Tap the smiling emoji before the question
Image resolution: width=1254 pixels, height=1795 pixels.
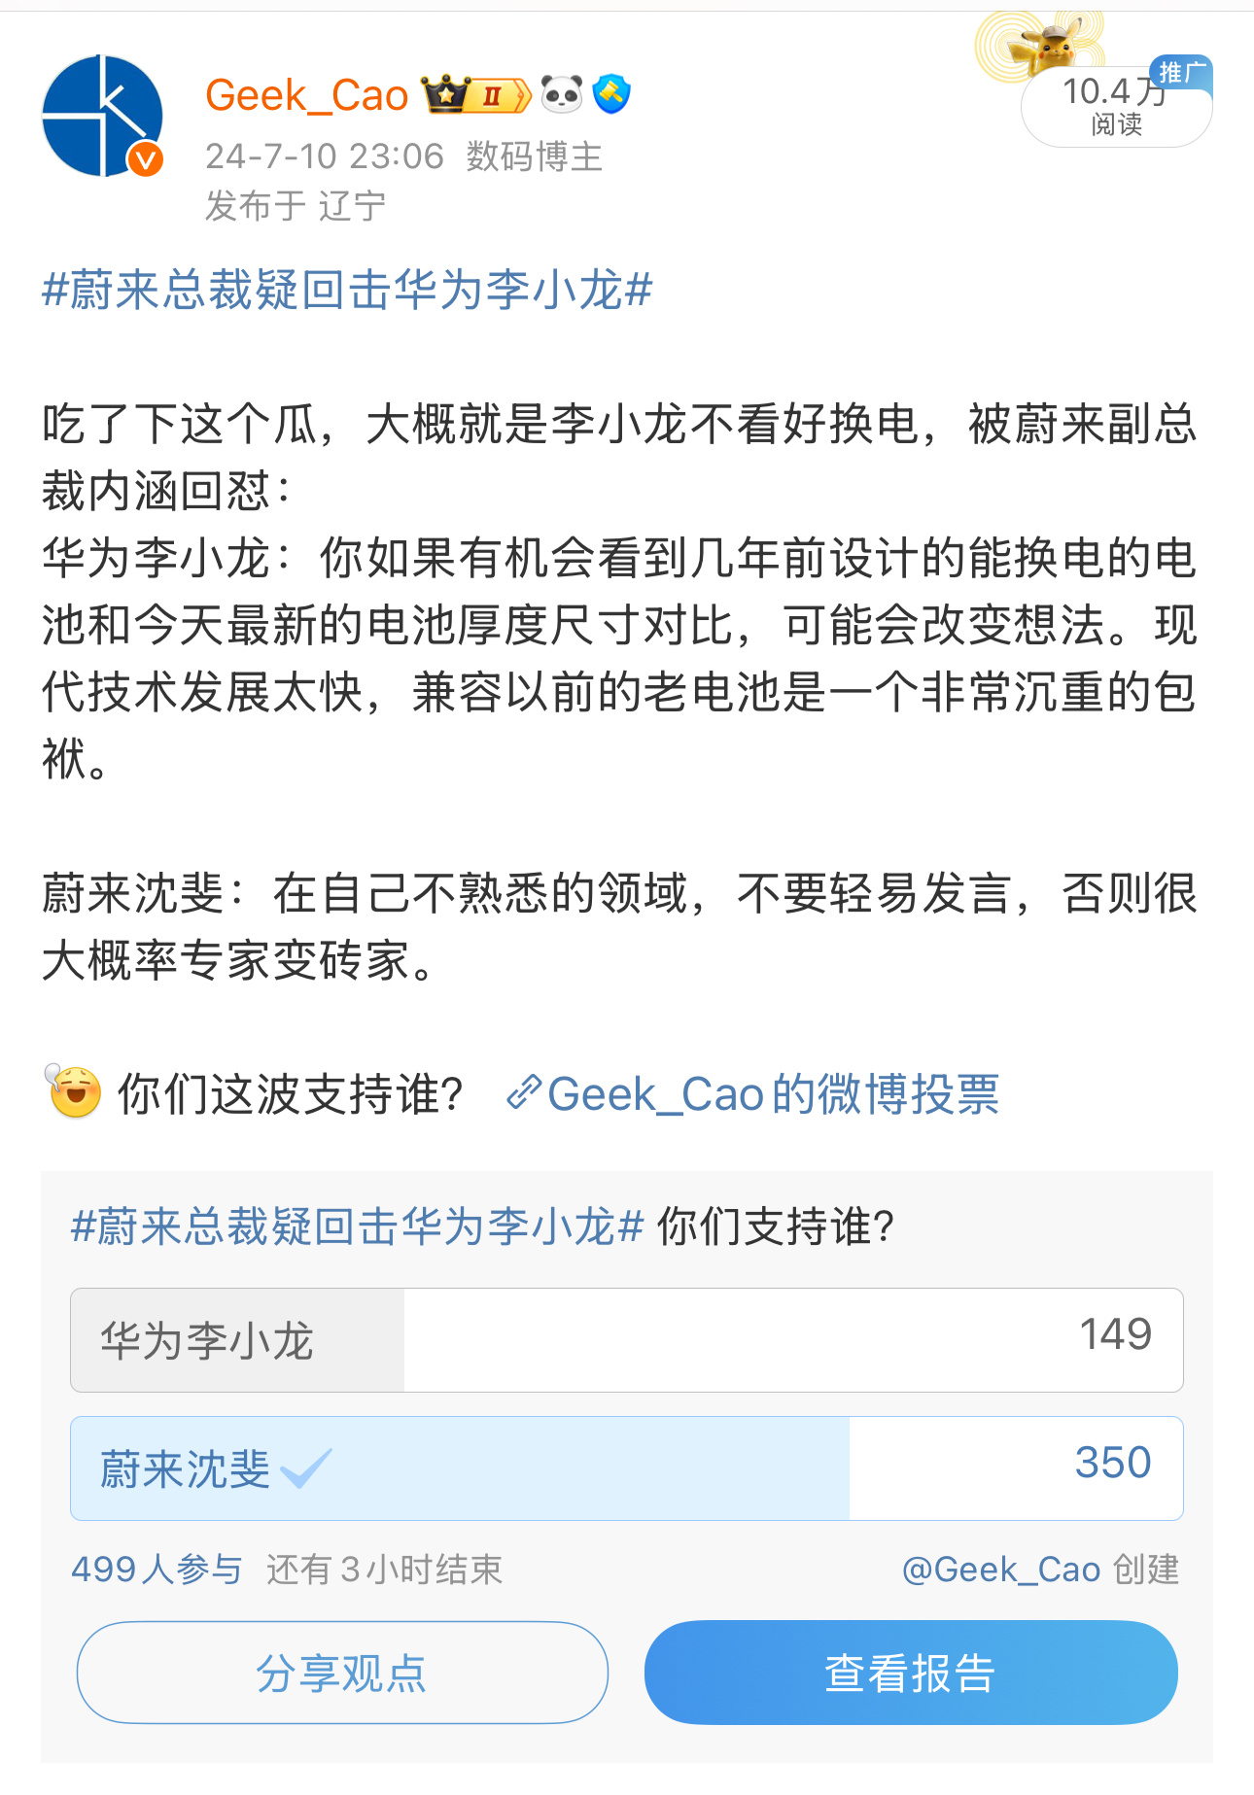click(74, 1092)
